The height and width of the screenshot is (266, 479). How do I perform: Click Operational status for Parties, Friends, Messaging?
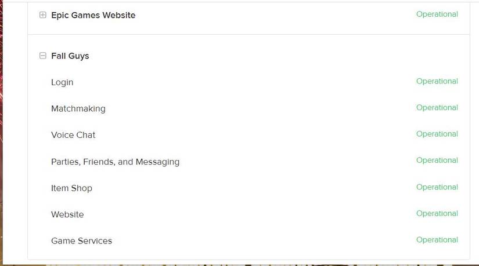pyautogui.click(x=437, y=160)
